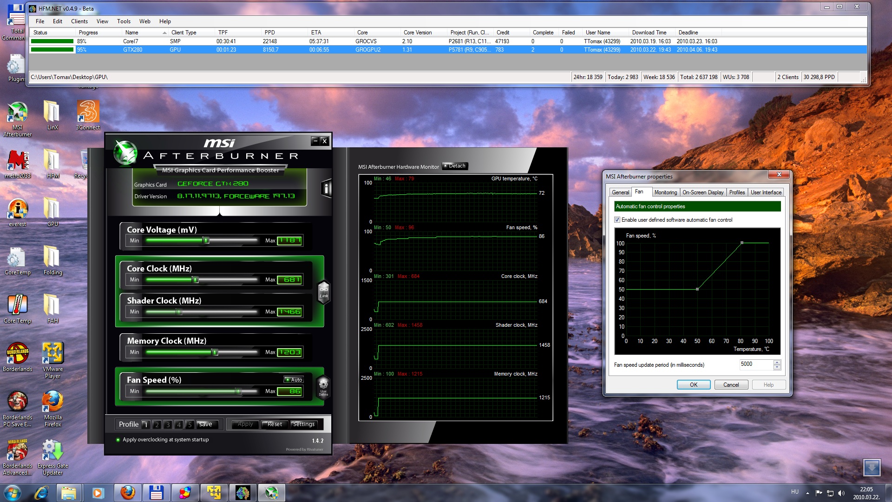Screen dimensions: 892x502
Task: Click the PPD column header
Action: [284, 33]
